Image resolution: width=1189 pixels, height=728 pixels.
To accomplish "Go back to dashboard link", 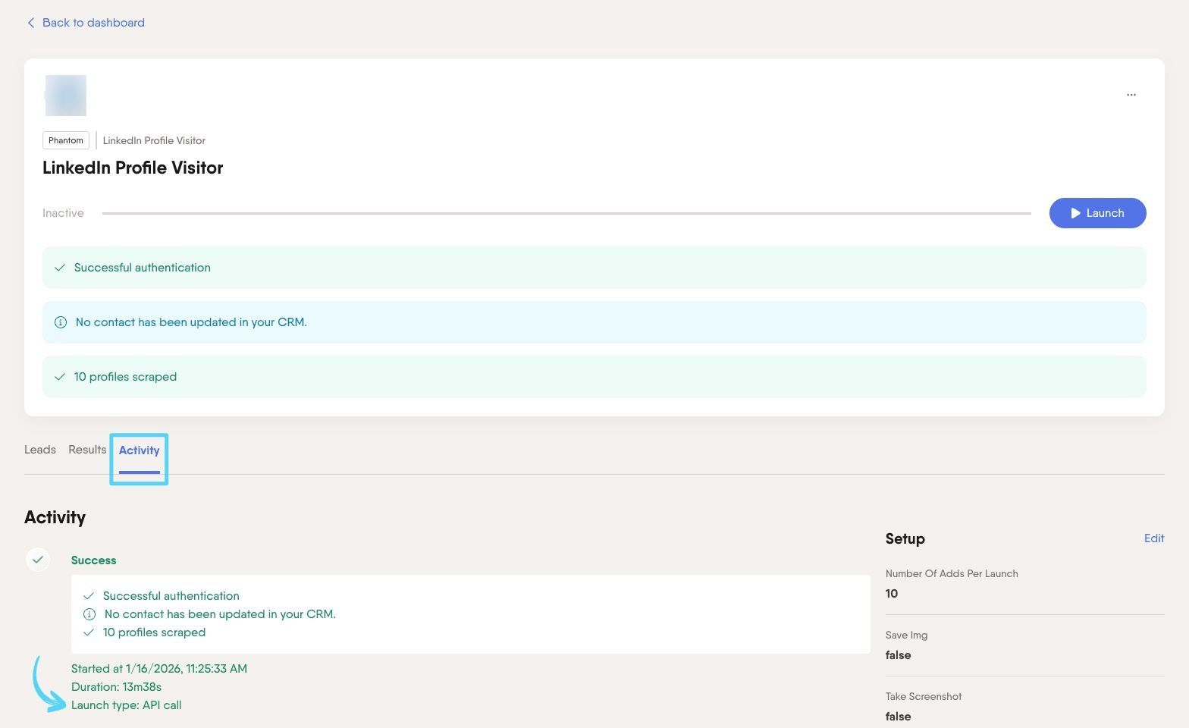I will (86, 23).
